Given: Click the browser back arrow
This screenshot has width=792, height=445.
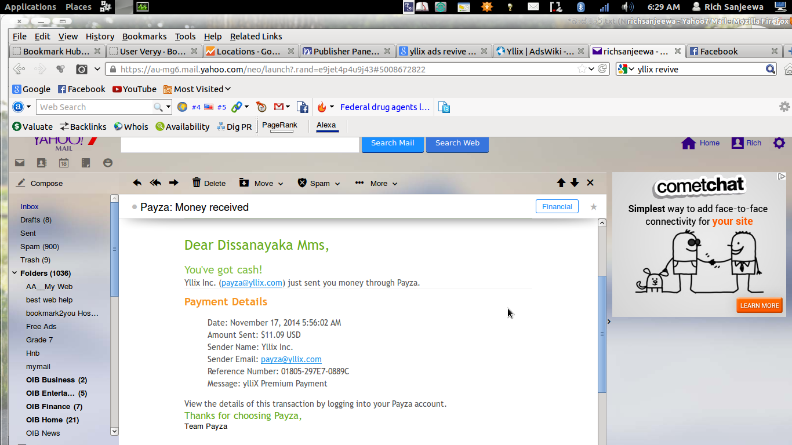Looking at the screenshot, I should (x=19, y=70).
